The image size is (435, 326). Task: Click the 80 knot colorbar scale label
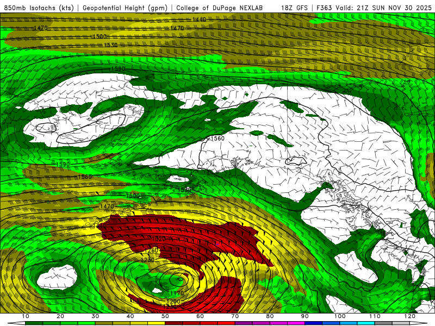[x=270, y=316]
